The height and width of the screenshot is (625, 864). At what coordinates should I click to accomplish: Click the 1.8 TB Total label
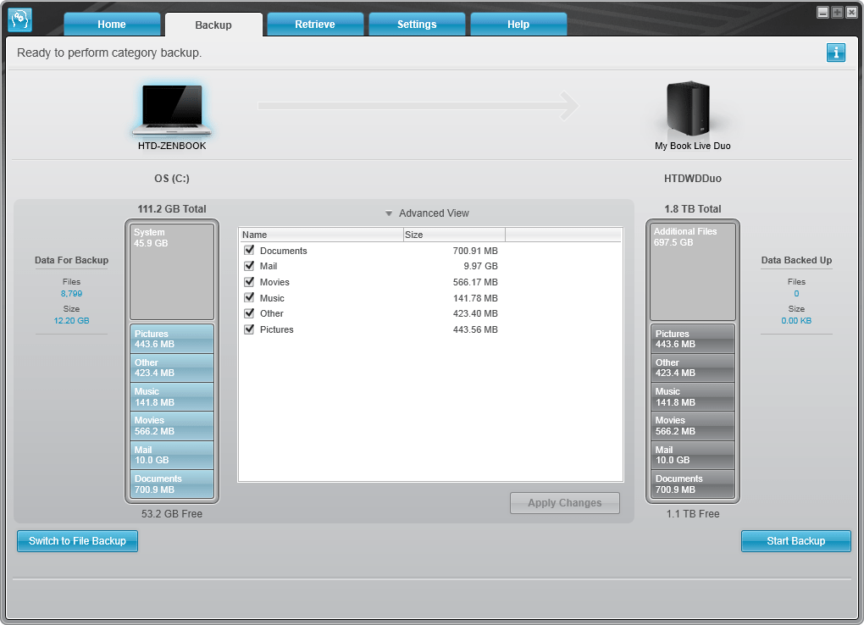pos(693,209)
